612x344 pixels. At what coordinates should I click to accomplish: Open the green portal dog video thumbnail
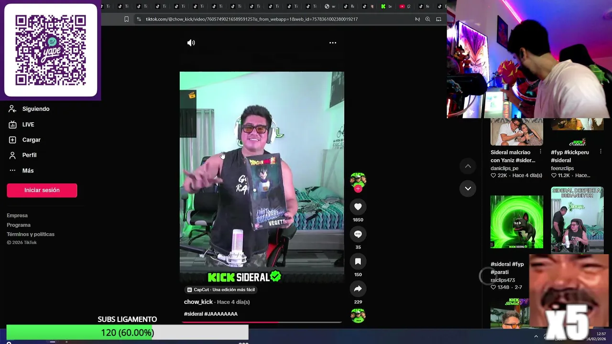point(517,222)
